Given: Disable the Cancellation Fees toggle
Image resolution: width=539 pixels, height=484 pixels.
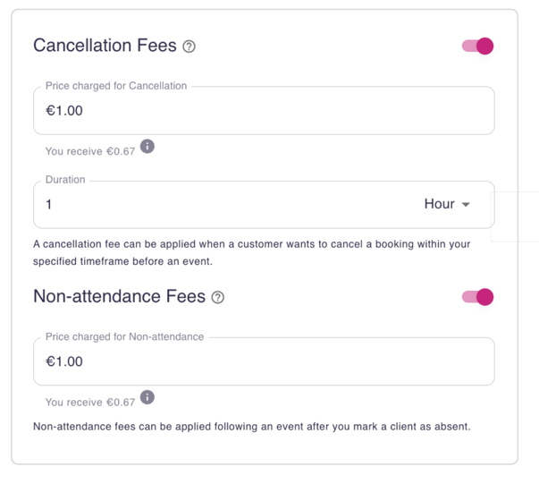Looking at the screenshot, I should [478, 46].
